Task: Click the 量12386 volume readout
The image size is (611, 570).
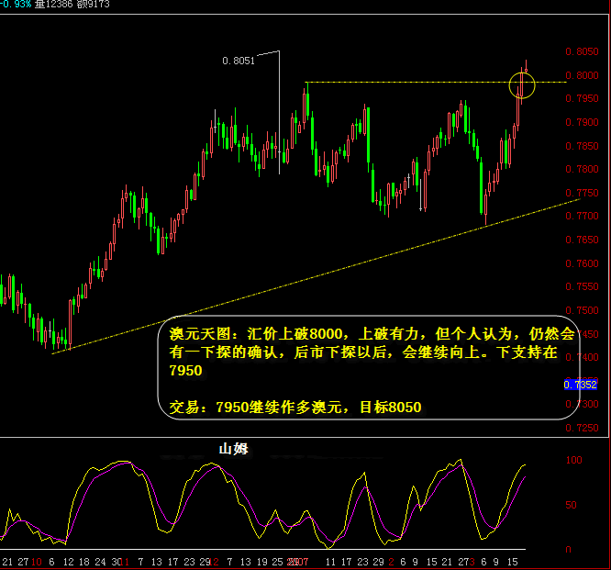Action: tap(53, 5)
